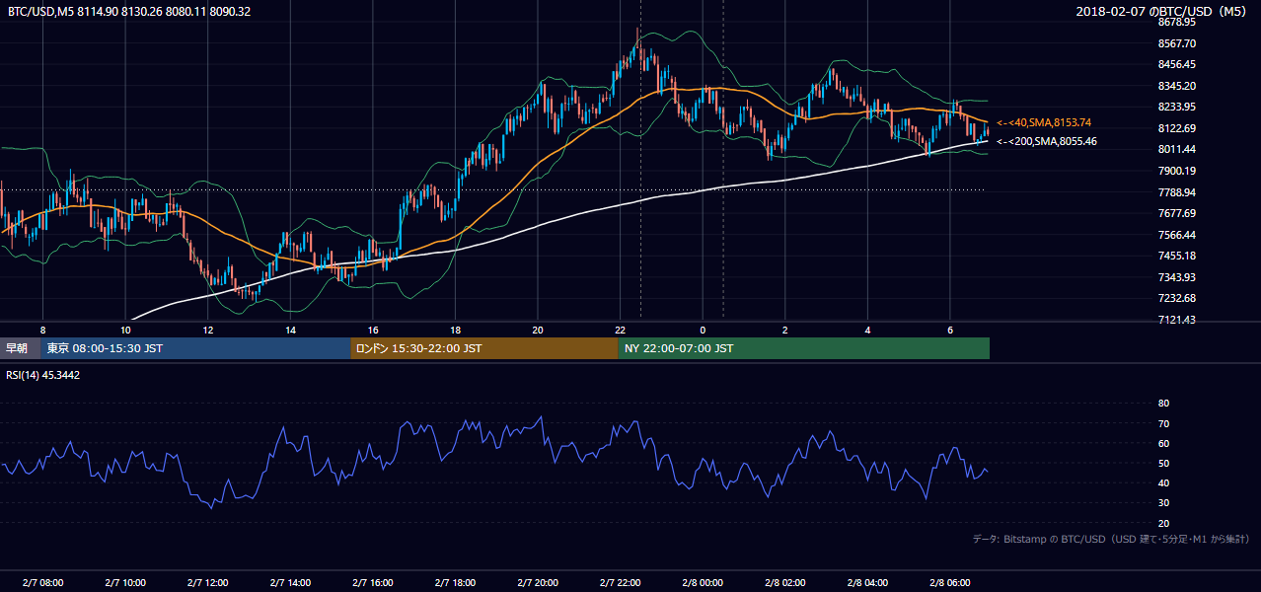This screenshot has height=592, width=1261.
Task: Click the bottom time label 2/7 08:00
Action: pos(42,582)
